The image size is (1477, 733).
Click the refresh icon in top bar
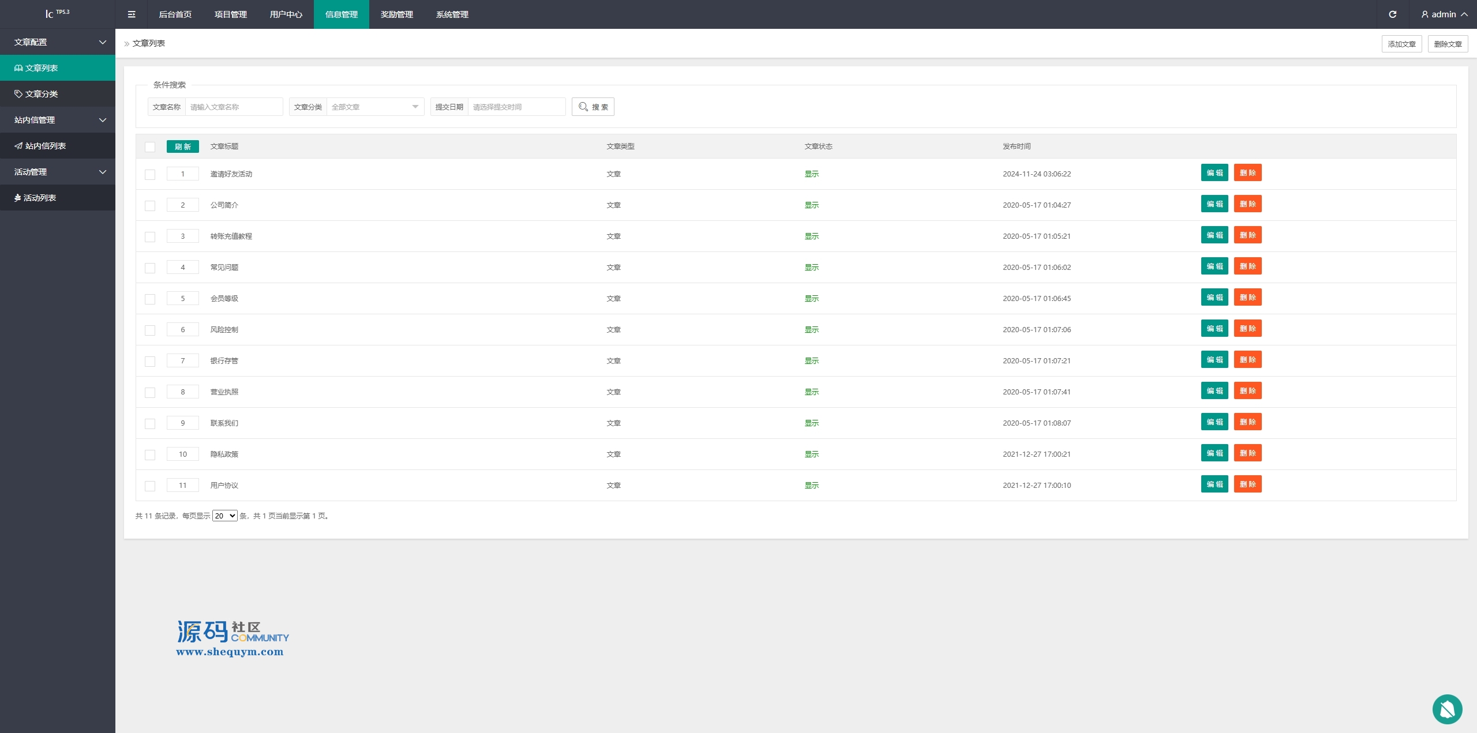tap(1392, 14)
